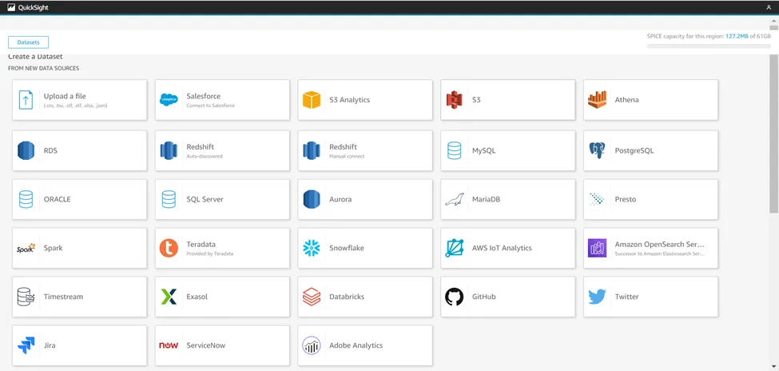Click the Upload a file label
The height and width of the screenshot is (371, 779).
pyautogui.click(x=65, y=96)
